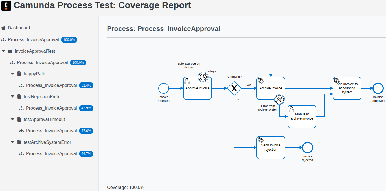Select the testApprovalTimeout test case
This screenshot has height=191, width=386.
[44, 119]
